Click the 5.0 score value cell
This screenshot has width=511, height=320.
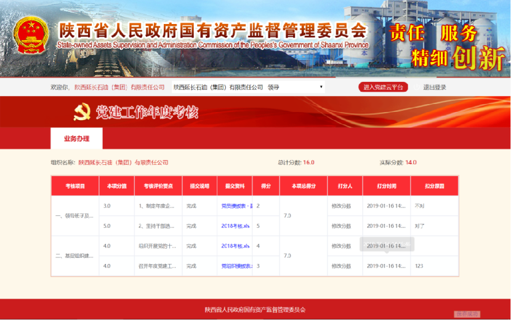[117, 226]
